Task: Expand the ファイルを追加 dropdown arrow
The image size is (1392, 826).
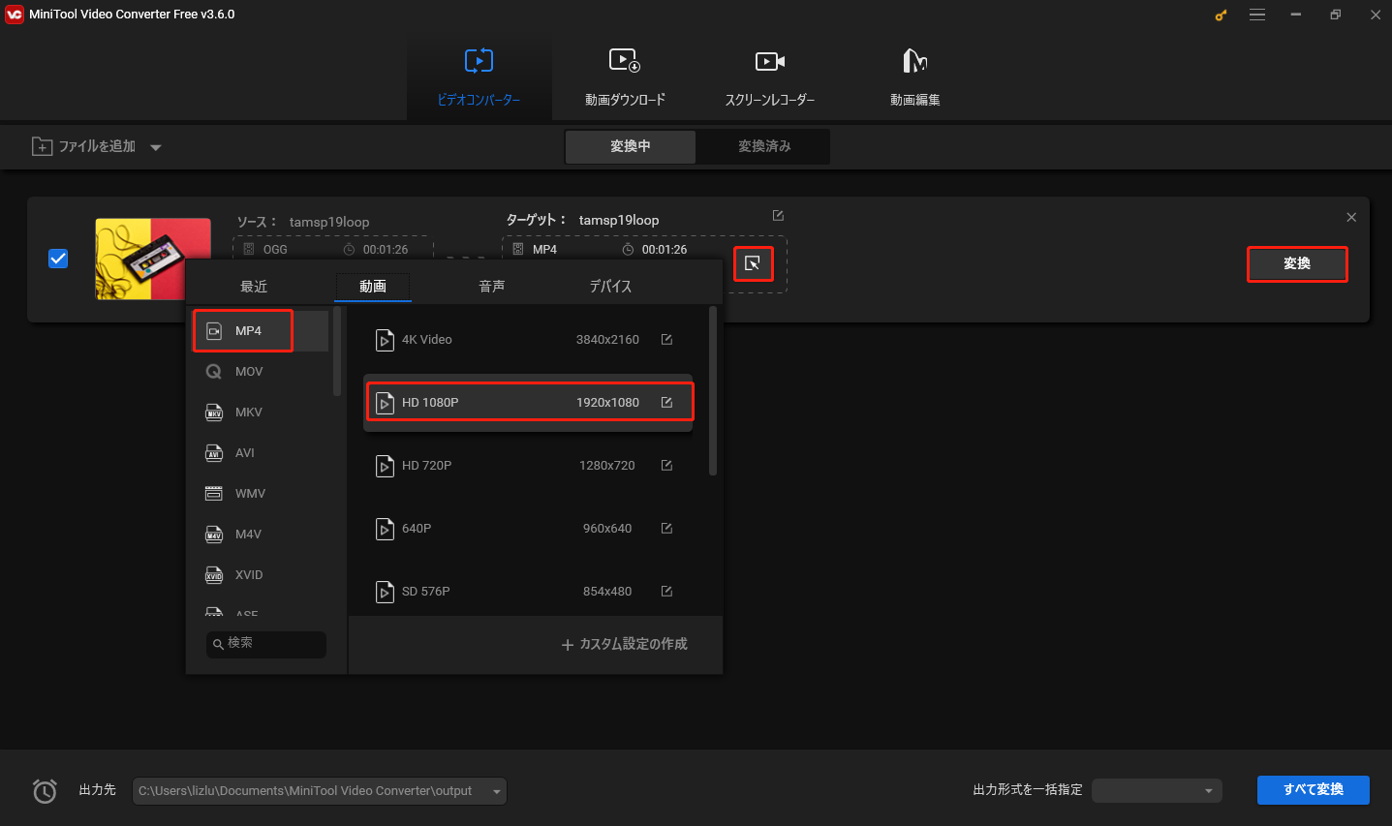Action: click(156, 147)
